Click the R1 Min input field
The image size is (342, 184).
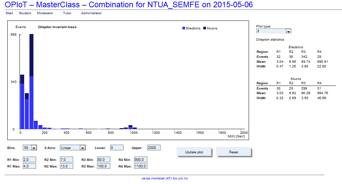click(x=29, y=160)
